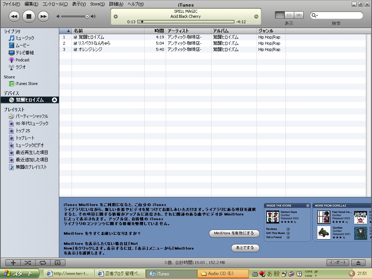Viewport: 372px width, 279px height.
Task: Open the 表示 menu
Action: 79,4
